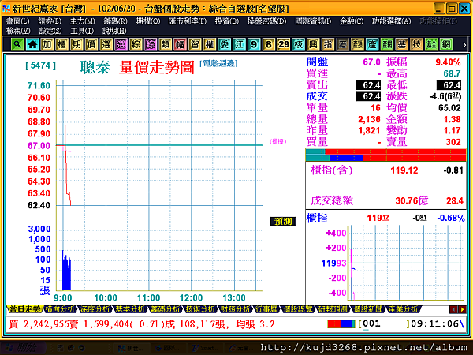Select the 當日走勢 tab

pyautogui.click(x=24, y=309)
